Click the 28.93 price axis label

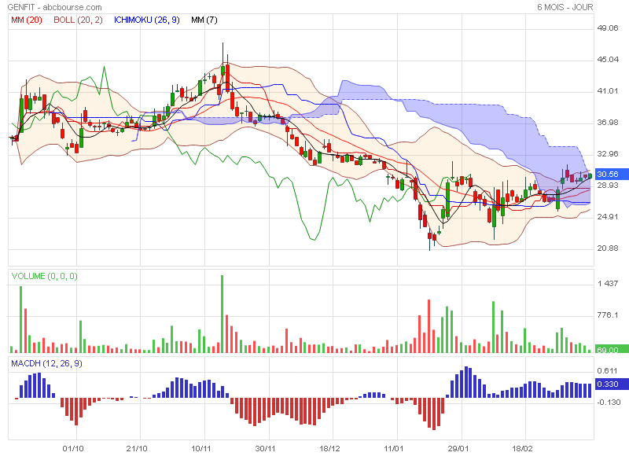(607, 186)
